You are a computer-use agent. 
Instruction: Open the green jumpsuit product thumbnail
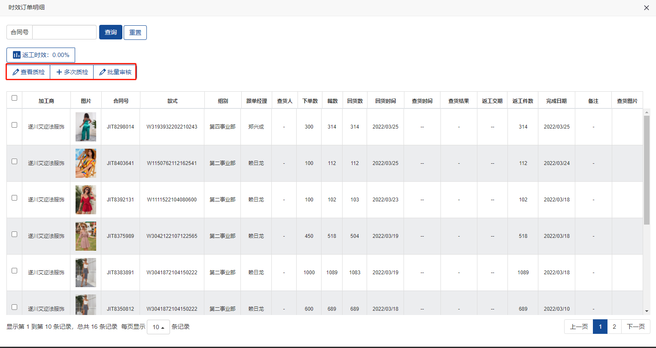pos(86,127)
